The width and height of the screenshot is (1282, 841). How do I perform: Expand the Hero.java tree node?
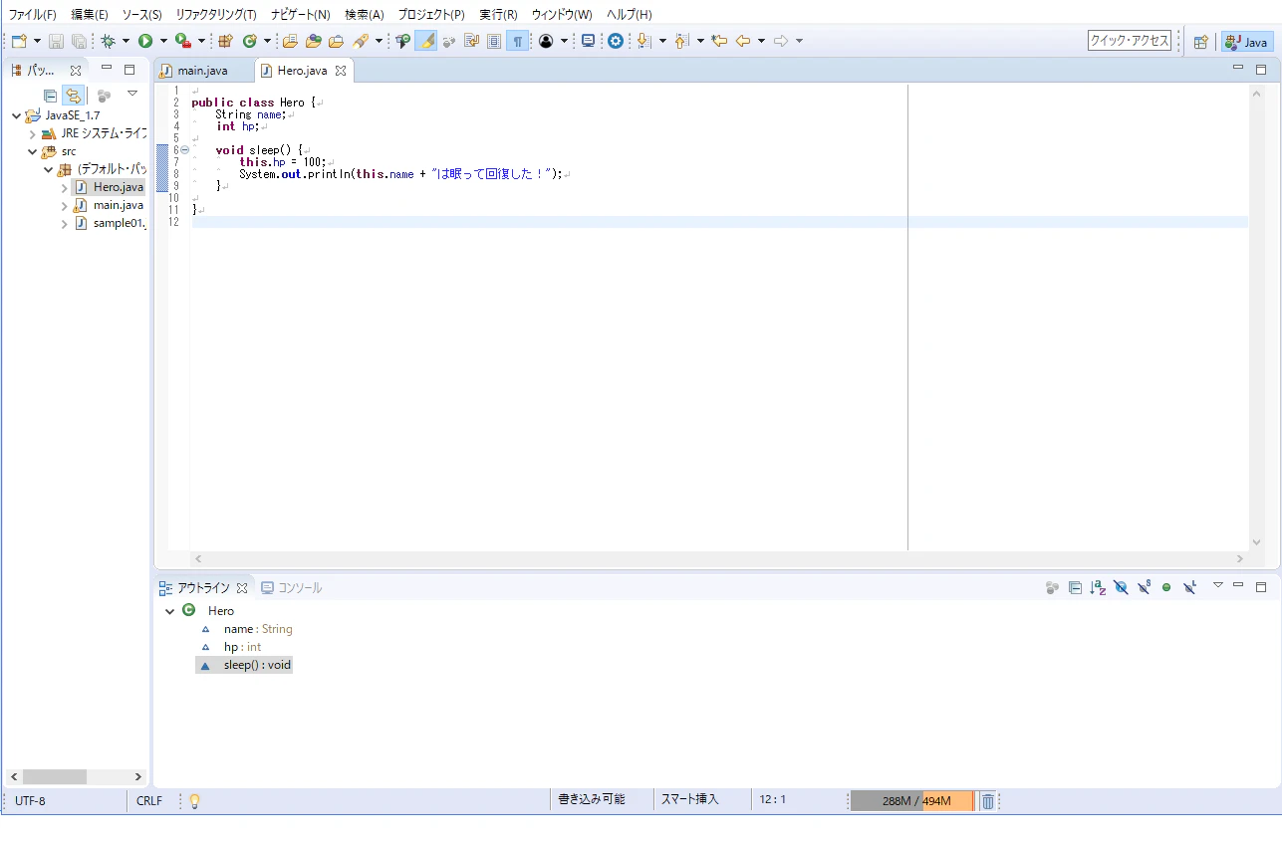[65, 187]
